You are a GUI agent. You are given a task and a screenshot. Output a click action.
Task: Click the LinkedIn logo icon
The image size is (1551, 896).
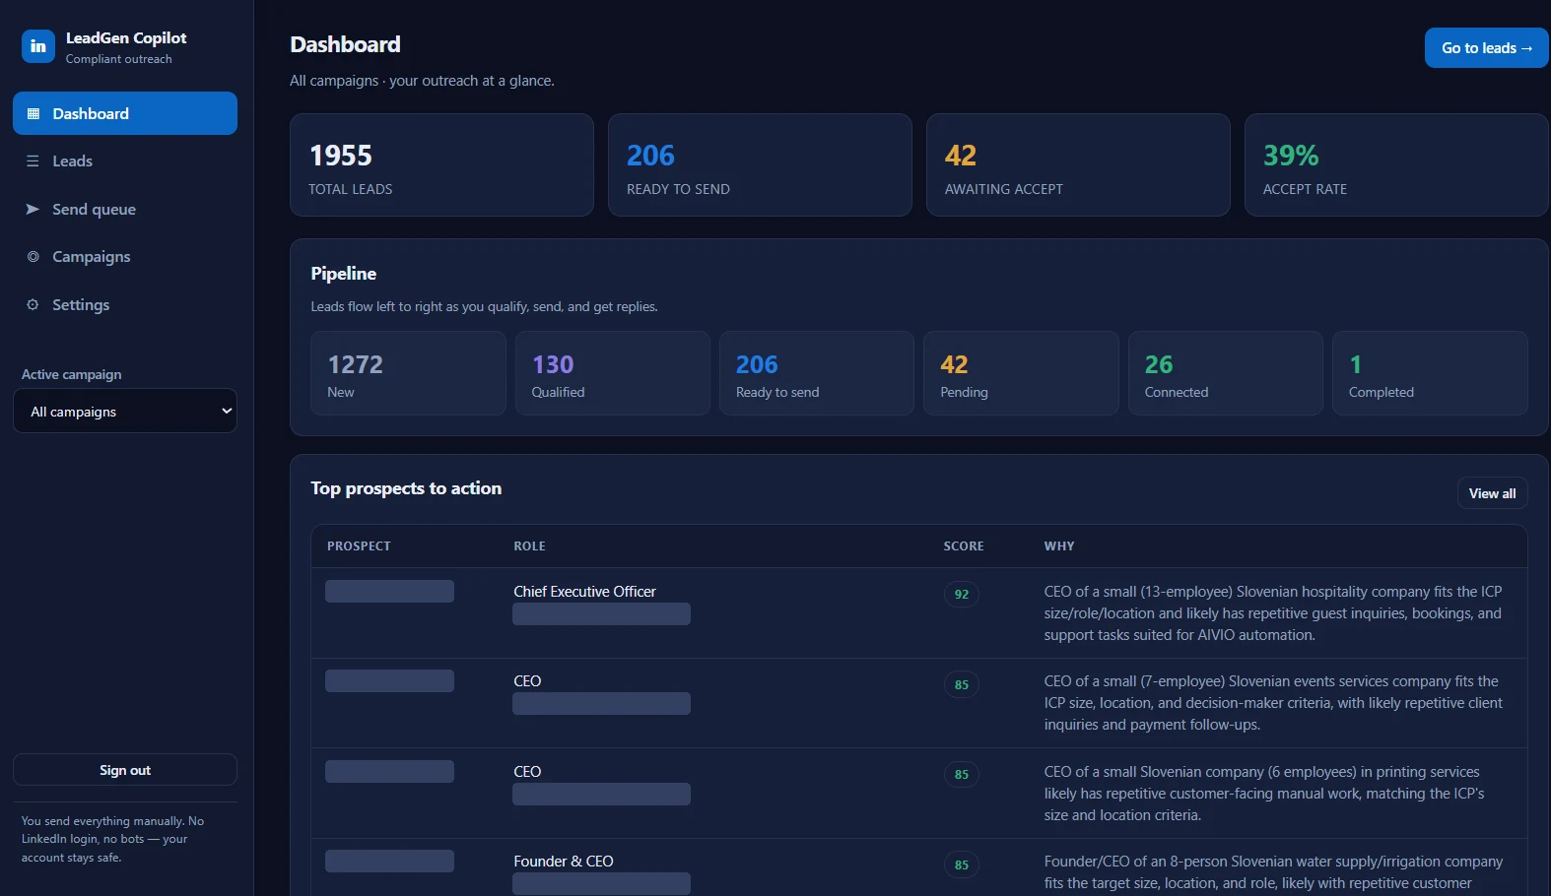38,46
